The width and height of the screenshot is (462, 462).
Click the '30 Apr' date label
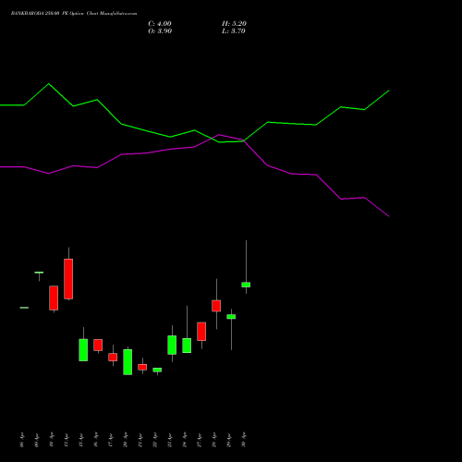click(x=243, y=440)
